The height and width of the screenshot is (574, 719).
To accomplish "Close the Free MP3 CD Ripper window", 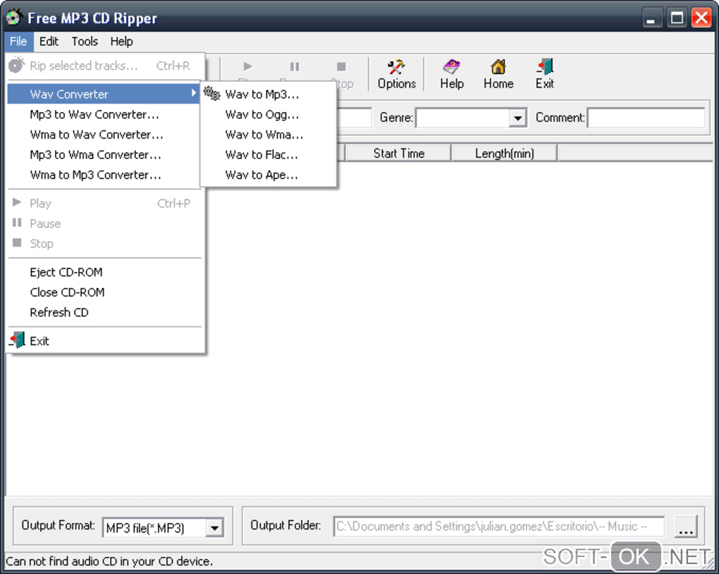I will pos(701,18).
